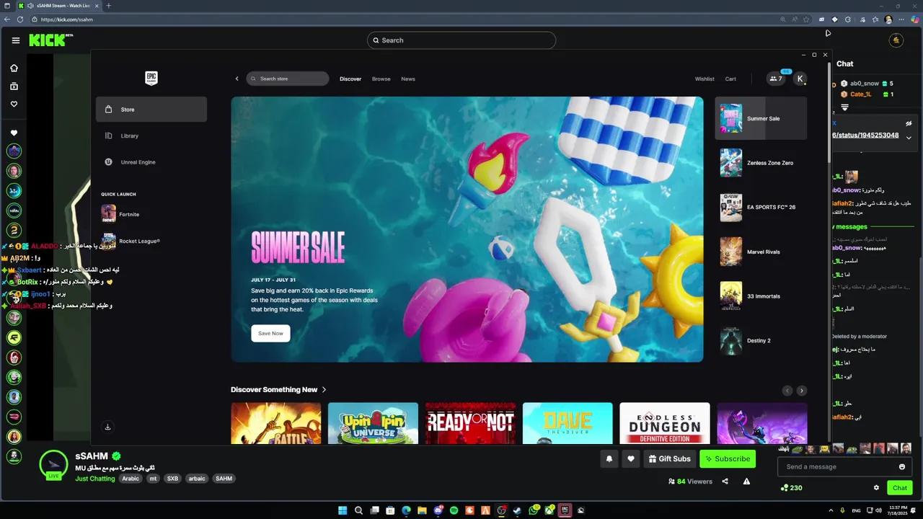Open Wishlist link

click(705, 79)
